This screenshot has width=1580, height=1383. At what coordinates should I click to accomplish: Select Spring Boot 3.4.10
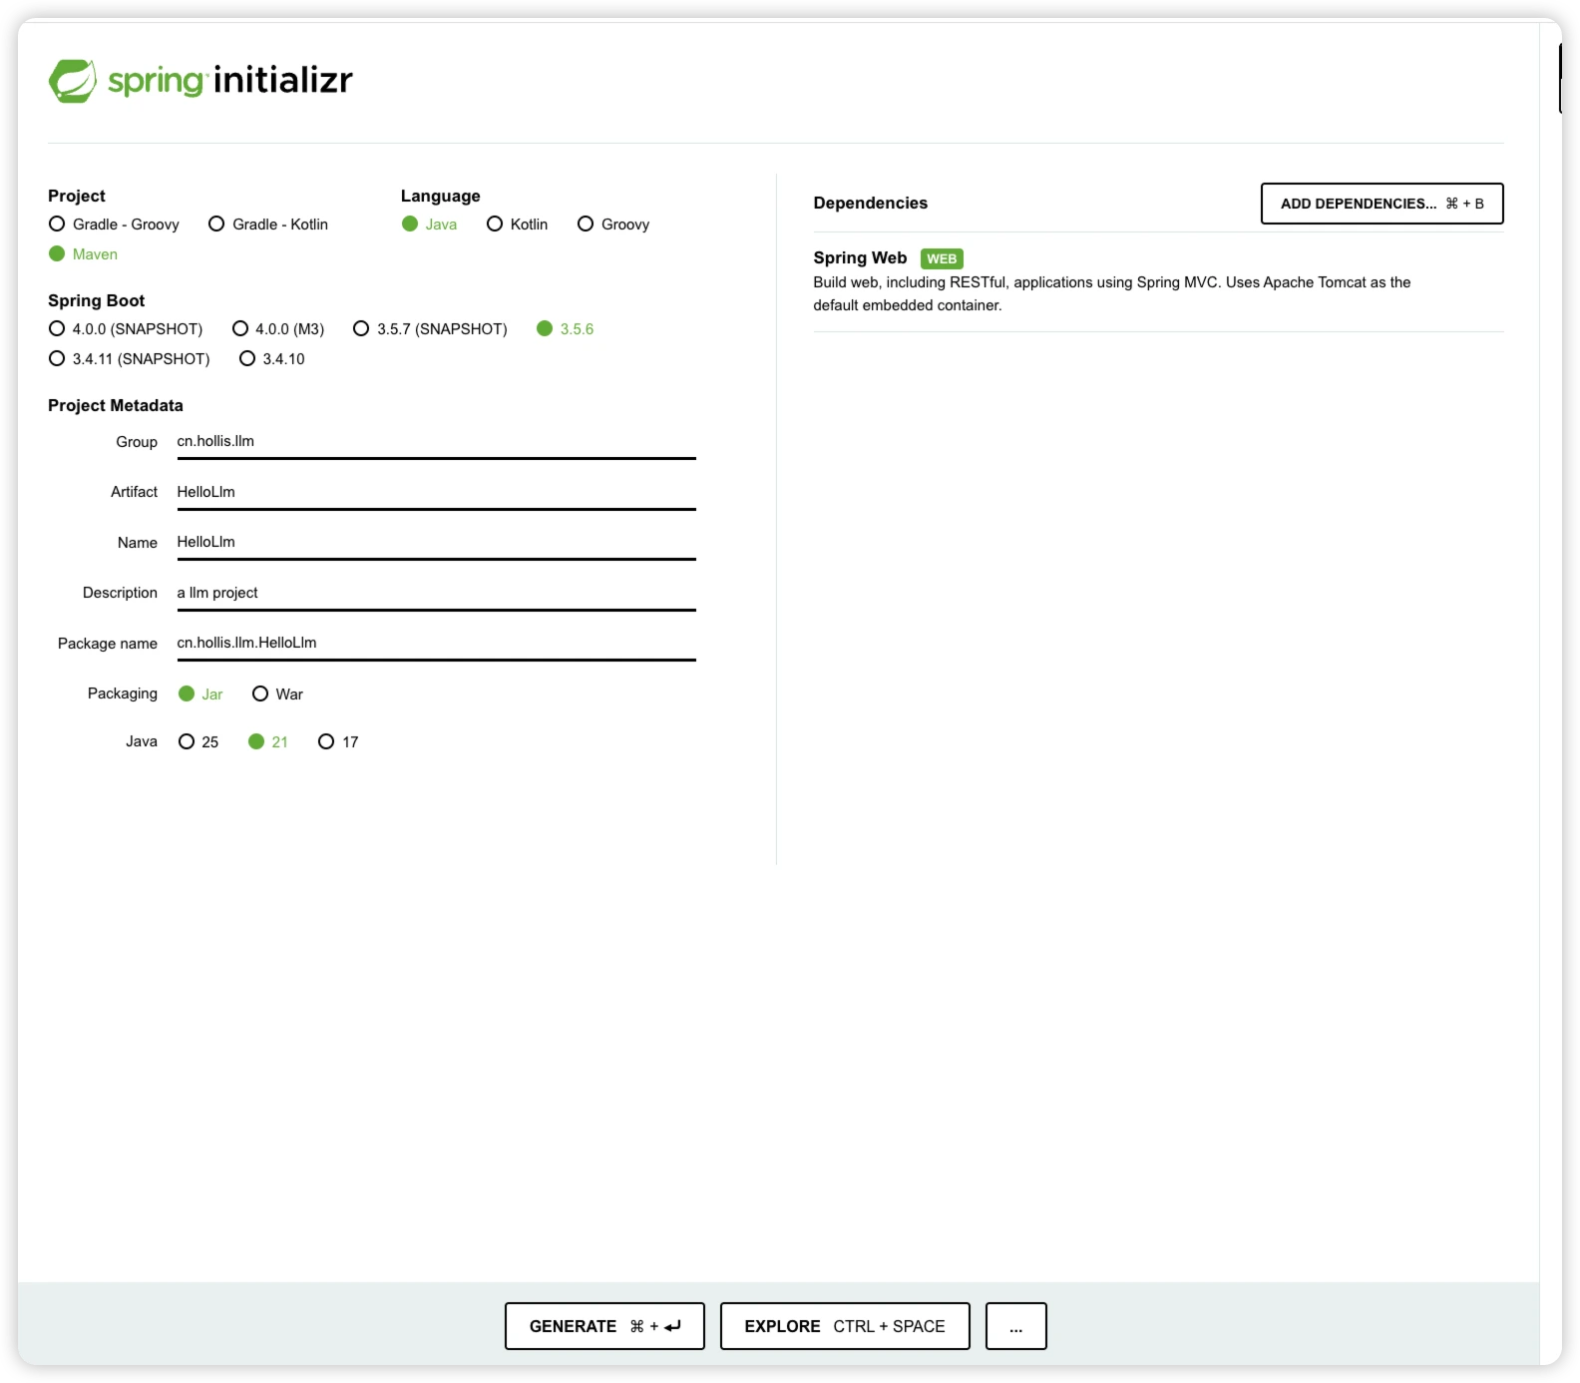click(x=272, y=359)
